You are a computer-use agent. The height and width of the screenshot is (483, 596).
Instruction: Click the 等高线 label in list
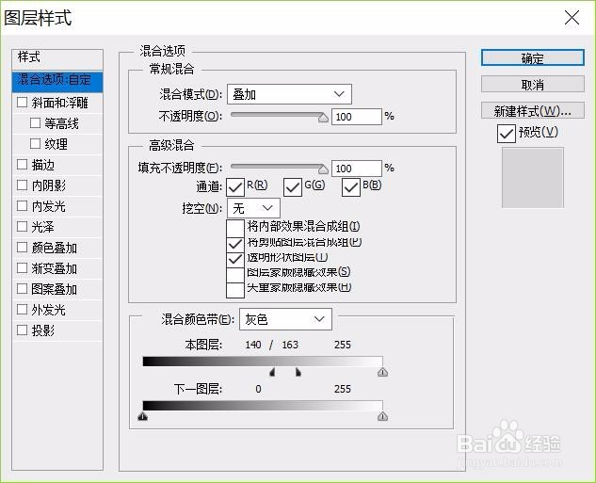click(x=61, y=123)
